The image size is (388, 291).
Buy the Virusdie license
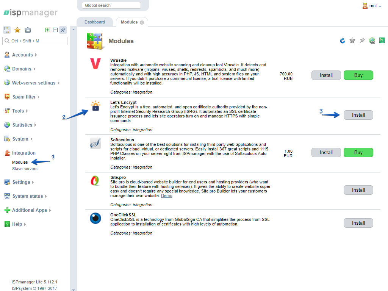(358, 75)
